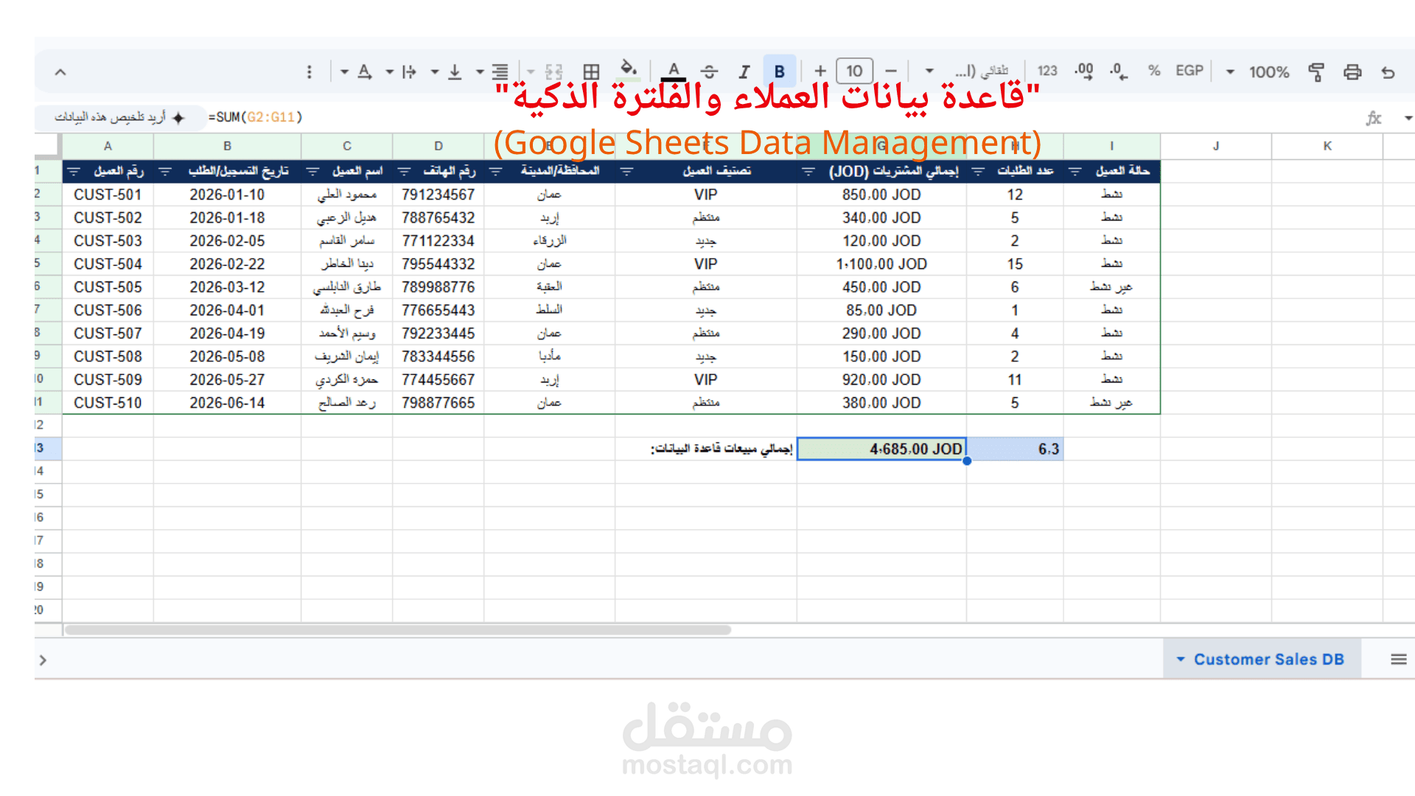The height and width of the screenshot is (796, 1415).
Task: Apply EGP currency format
Action: pos(1189,71)
